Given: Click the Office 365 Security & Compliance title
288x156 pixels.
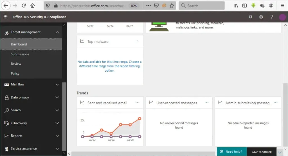Looking at the screenshot, I should pyautogui.click(x=39, y=17).
